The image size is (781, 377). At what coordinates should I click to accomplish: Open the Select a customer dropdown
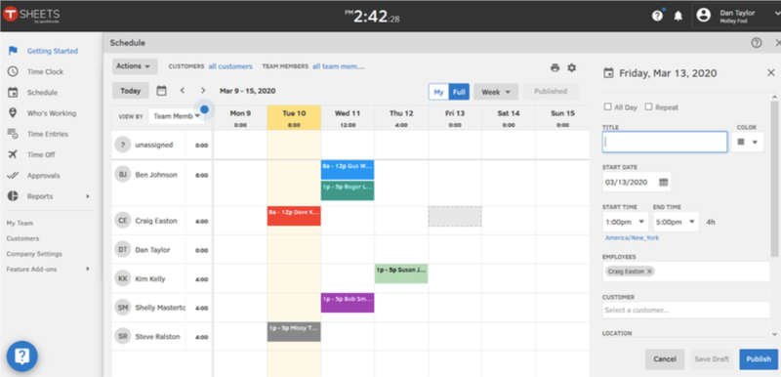[686, 311]
